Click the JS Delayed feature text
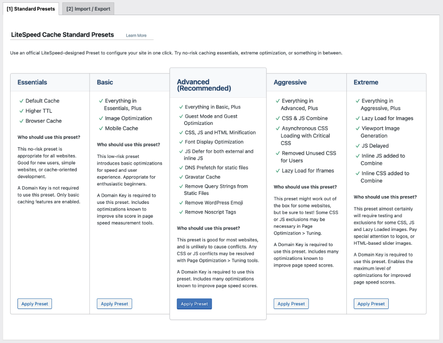 pyautogui.click(x=375, y=146)
